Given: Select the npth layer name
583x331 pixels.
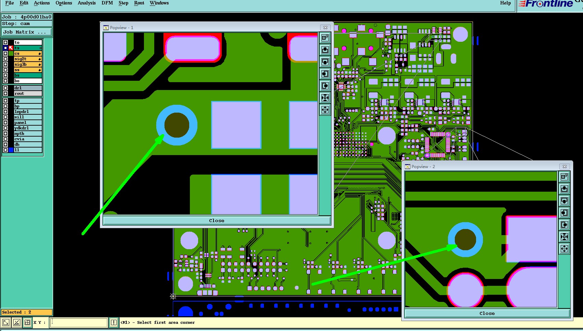Looking at the screenshot, I should pyautogui.click(x=28, y=133).
